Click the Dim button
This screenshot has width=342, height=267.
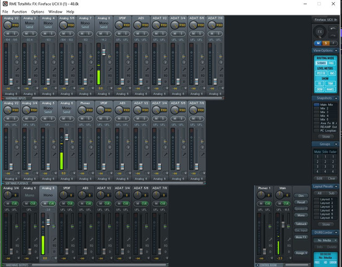click(x=301, y=195)
